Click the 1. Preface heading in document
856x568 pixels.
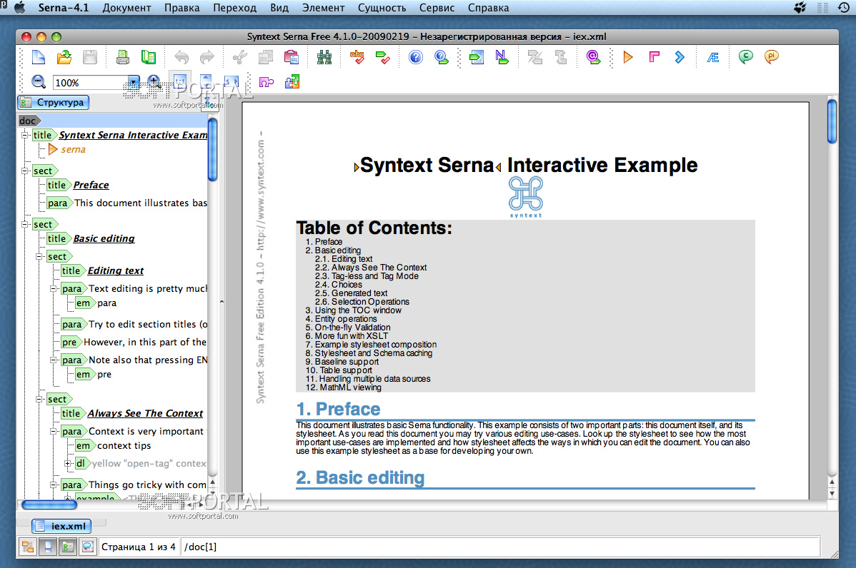tap(338, 409)
